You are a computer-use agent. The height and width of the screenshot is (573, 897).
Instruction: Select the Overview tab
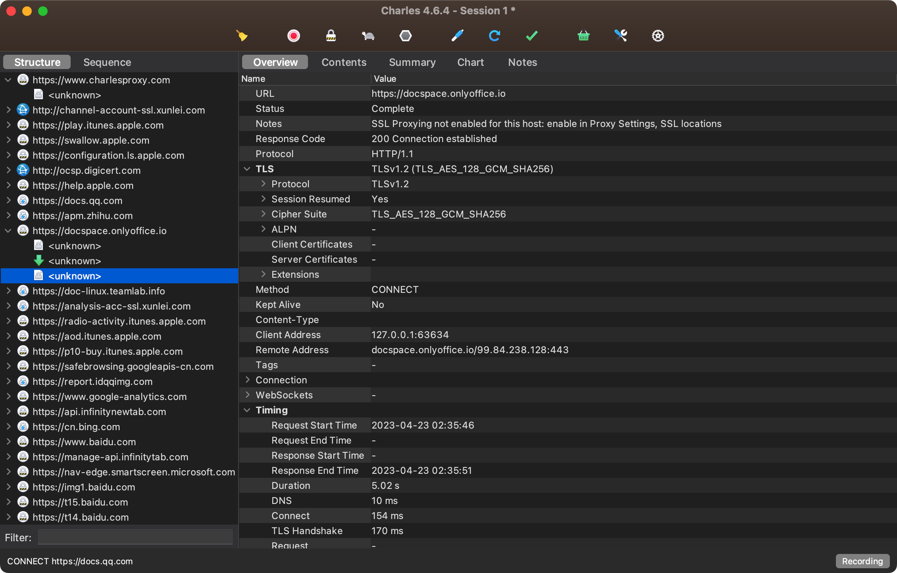pyautogui.click(x=275, y=62)
